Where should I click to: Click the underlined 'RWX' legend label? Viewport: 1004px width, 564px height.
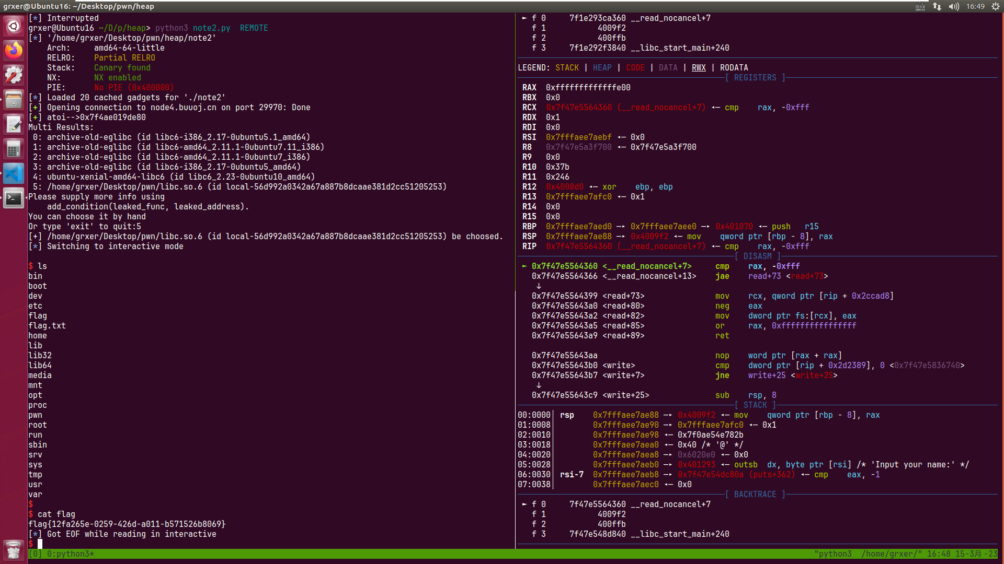click(x=699, y=67)
